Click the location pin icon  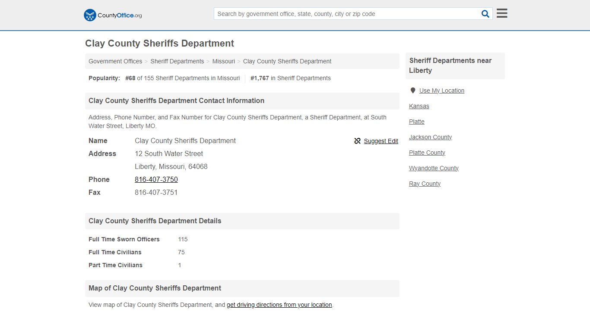click(x=412, y=91)
